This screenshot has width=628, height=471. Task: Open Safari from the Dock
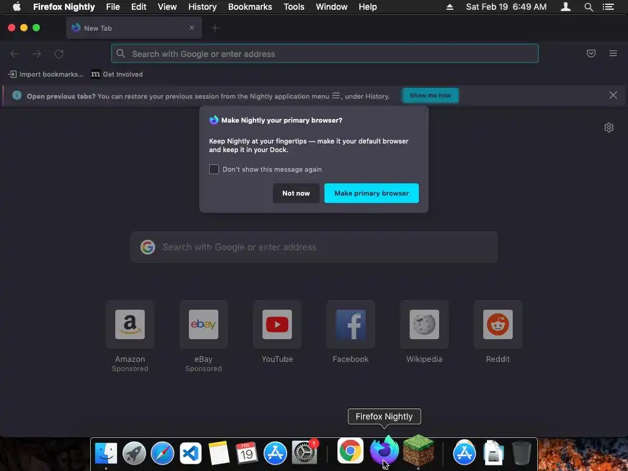162,453
